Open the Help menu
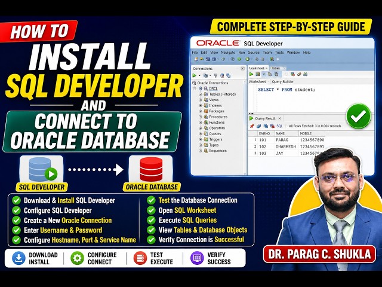The height and width of the screenshot is (287, 382). [307, 53]
